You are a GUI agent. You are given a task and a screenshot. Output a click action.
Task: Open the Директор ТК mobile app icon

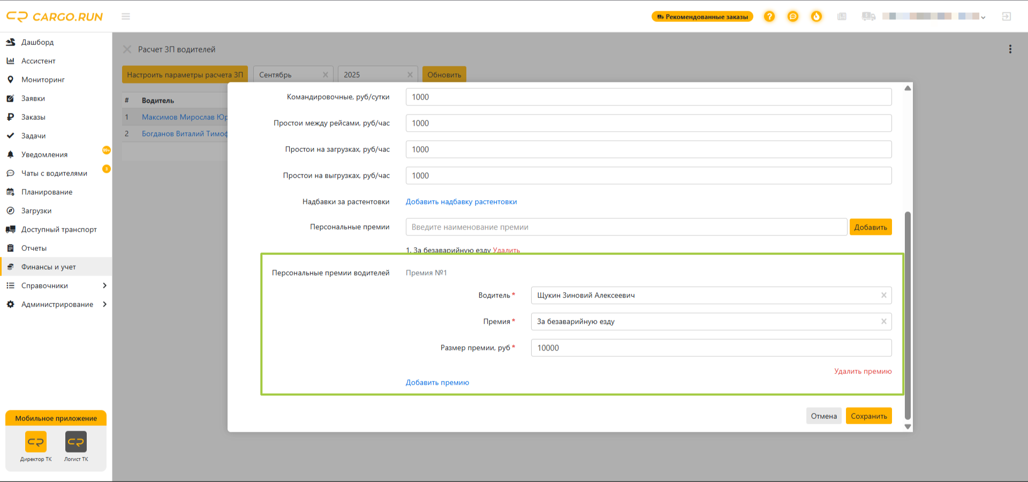click(x=36, y=442)
